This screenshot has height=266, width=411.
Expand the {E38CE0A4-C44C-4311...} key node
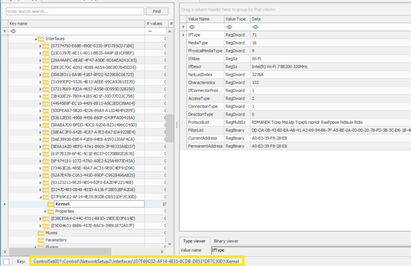41,218
